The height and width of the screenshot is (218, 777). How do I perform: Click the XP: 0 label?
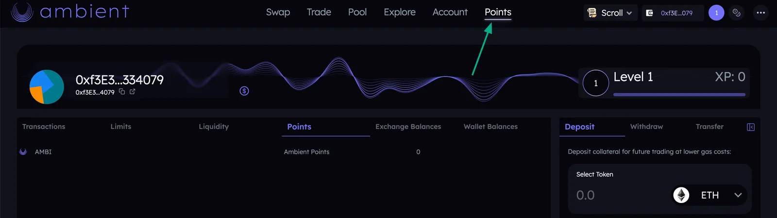pyautogui.click(x=730, y=77)
